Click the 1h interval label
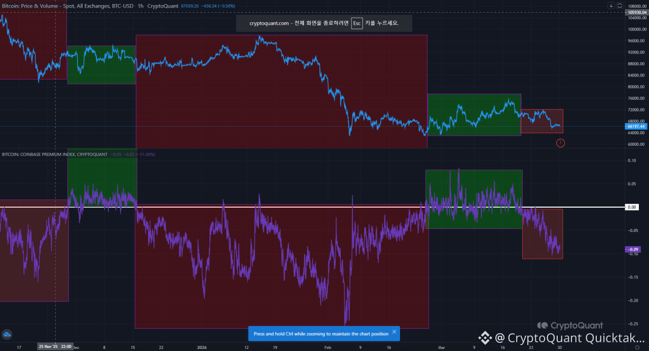The height and width of the screenshot is (351, 649). [140, 6]
